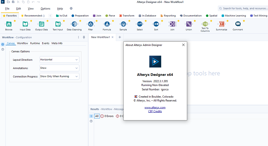Pin the Configuration panel
268x146 pixels.
click(x=84, y=37)
